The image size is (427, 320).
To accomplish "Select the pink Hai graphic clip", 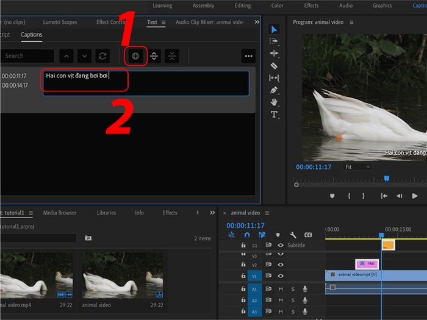I will (367, 264).
